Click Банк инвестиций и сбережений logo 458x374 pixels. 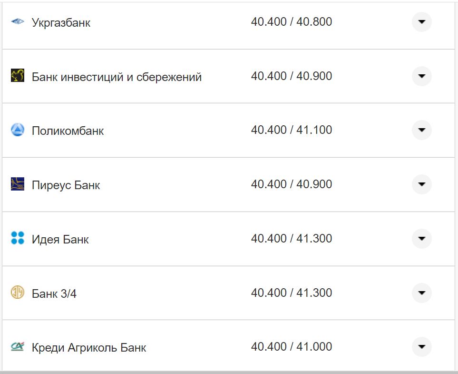(x=18, y=76)
